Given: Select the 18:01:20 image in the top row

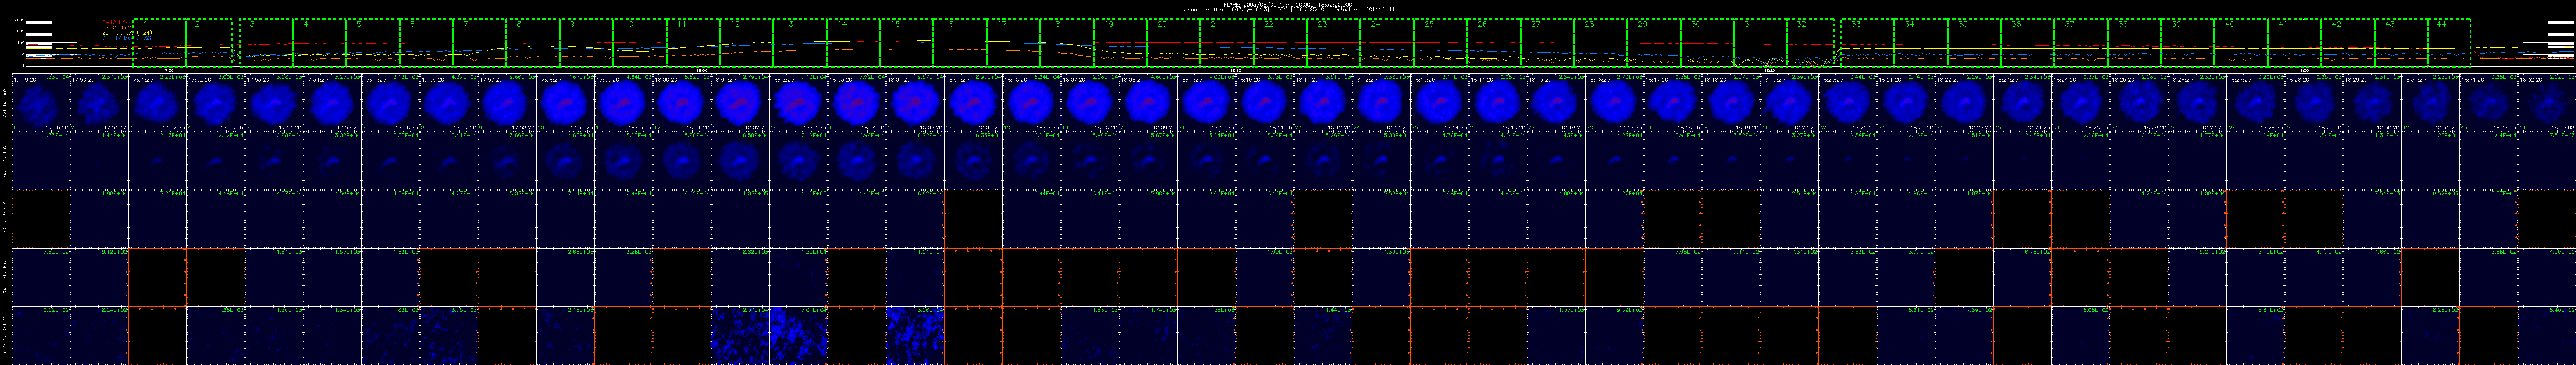Looking at the screenshot, I should point(741,102).
